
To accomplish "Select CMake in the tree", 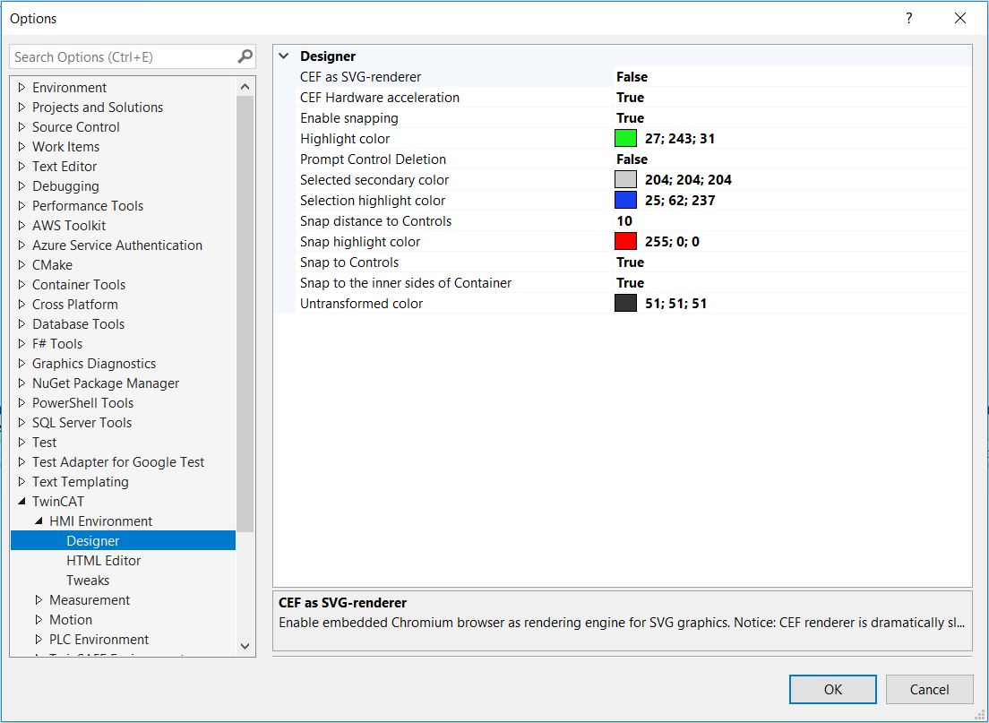I will coord(52,264).
